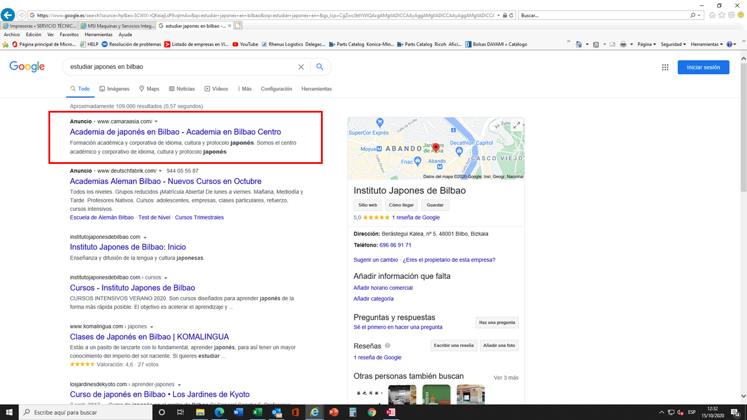This screenshot has width=747, height=420.
Task: Switch to the Noticias search tab
Action: pyautogui.click(x=182, y=89)
